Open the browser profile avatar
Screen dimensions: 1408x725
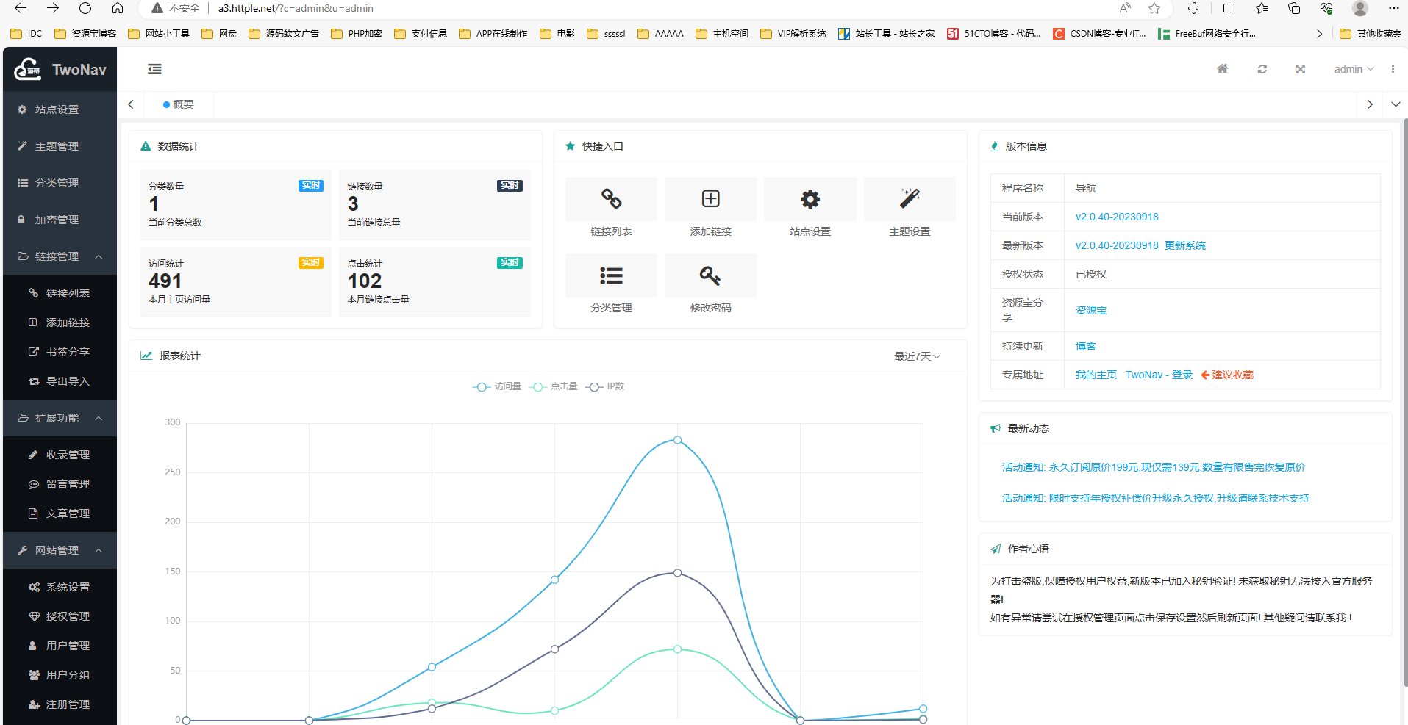pyautogui.click(x=1360, y=8)
